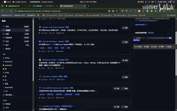Click Alishahryar1 repository avatar
This screenshot has width=177, height=111.
40,60
